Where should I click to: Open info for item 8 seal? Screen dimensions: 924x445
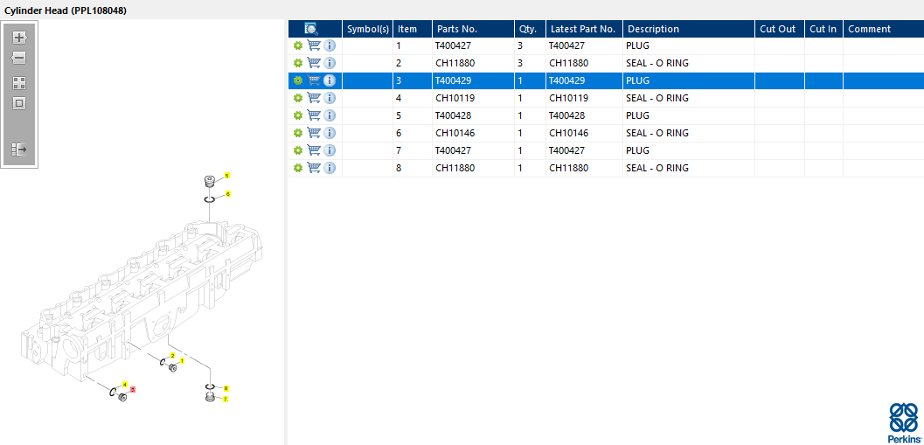(330, 168)
